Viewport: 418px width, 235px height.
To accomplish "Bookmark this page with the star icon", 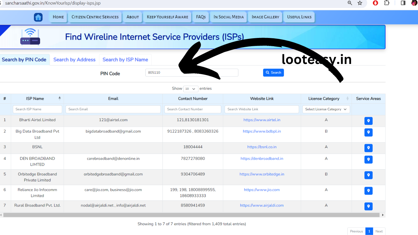I will coord(360,3).
